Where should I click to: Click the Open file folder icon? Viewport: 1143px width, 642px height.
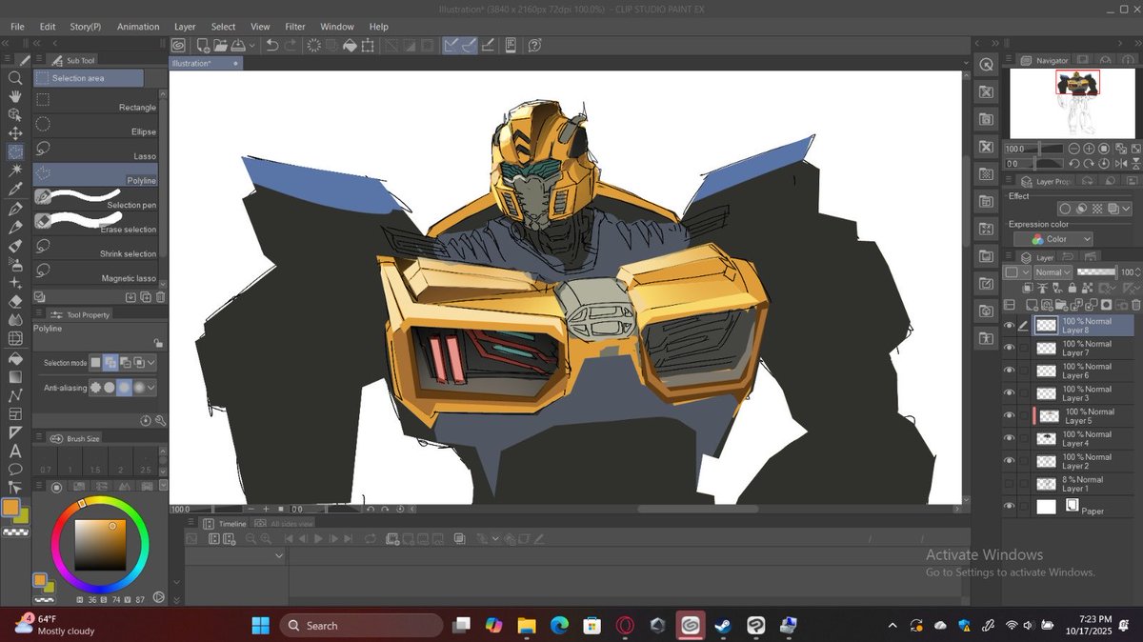(x=221, y=45)
